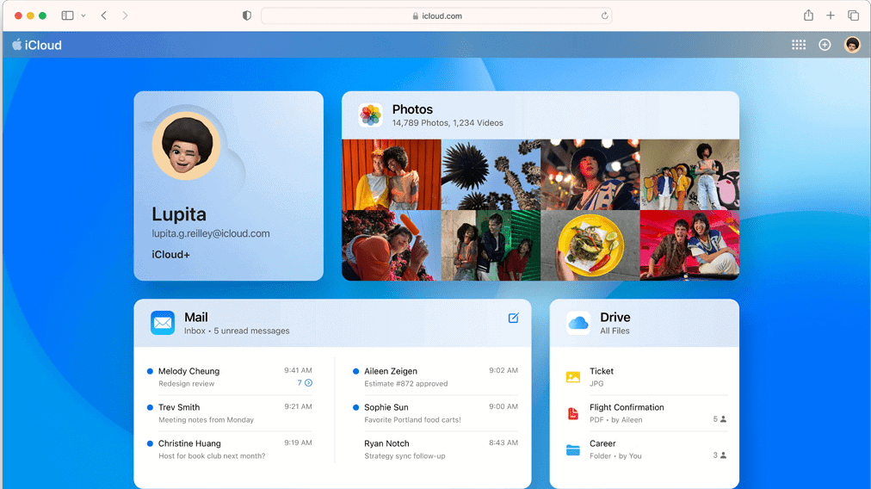
Task: Open the Photos tile title
Action: click(x=413, y=109)
